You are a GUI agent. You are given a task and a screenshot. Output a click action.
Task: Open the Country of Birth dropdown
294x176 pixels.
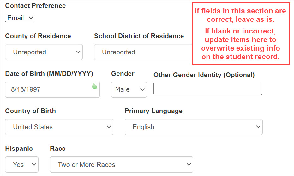point(59,127)
